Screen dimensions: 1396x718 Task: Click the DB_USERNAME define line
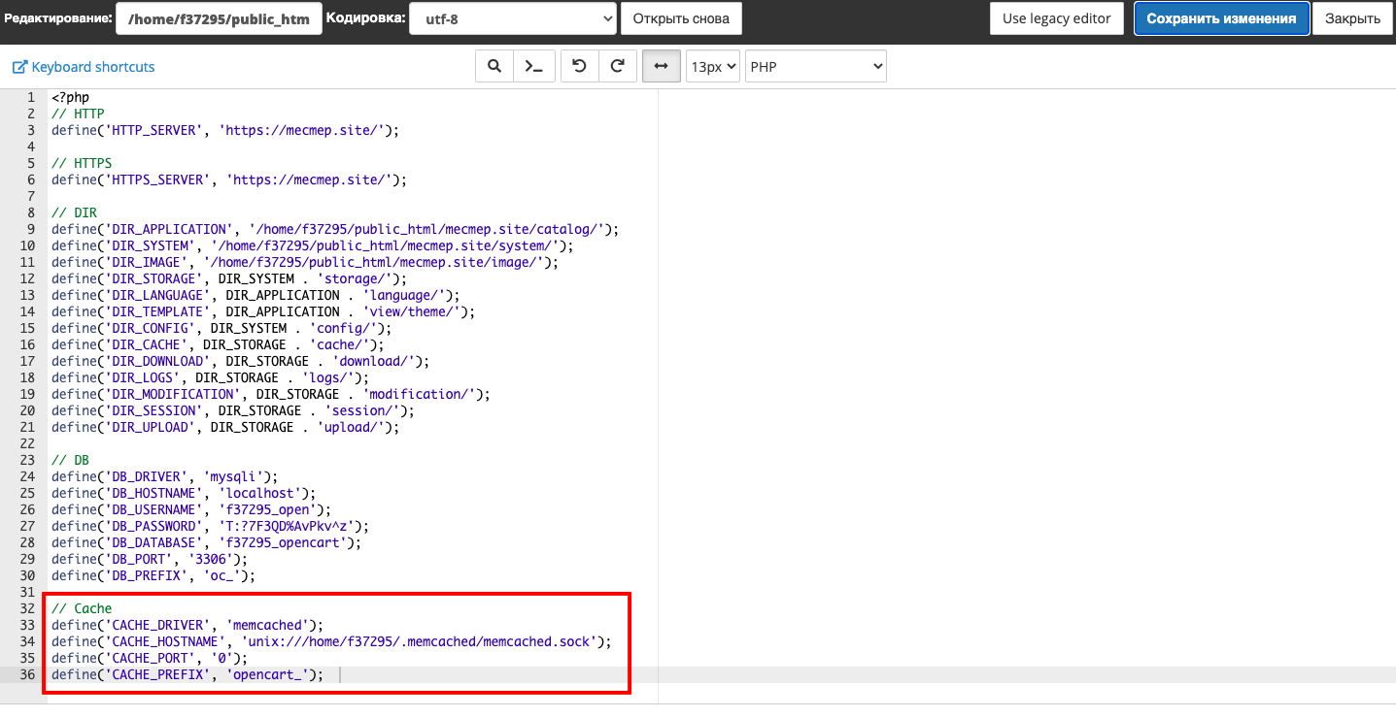pos(191,509)
